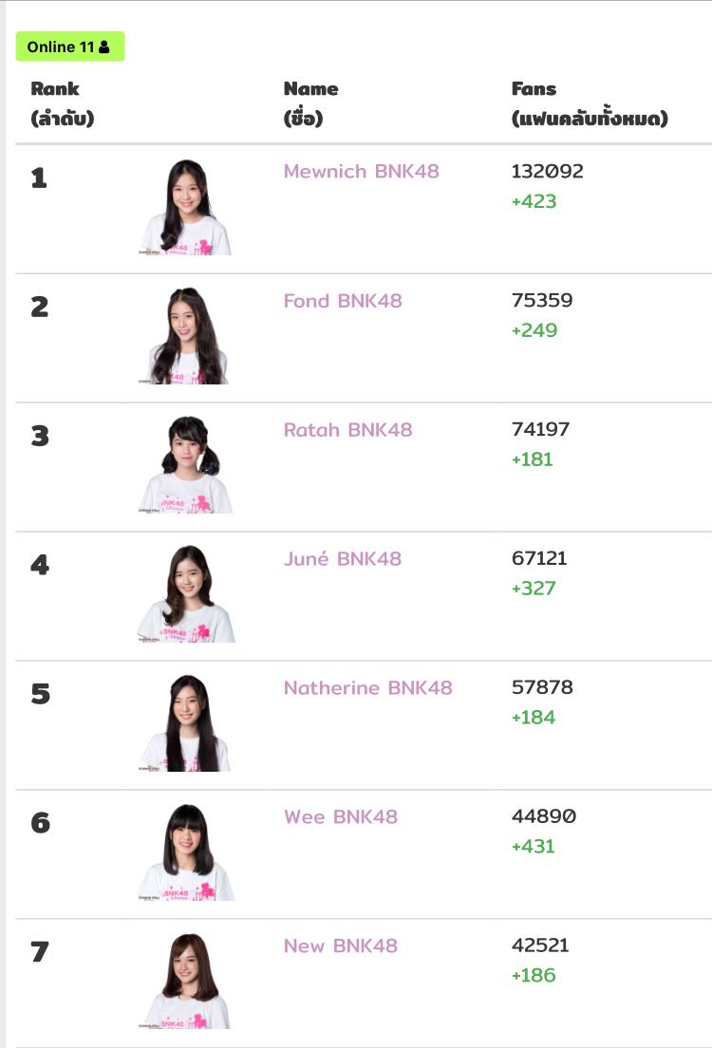Click Fond's profile photo
Image resolution: width=712 pixels, height=1048 pixels.
coord(186,336)
